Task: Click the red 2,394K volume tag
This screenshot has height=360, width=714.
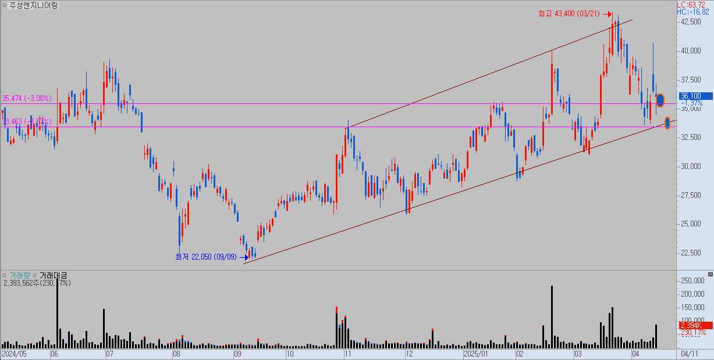Action: pos(695,326)
